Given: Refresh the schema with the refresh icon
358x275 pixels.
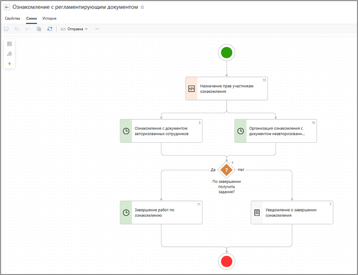Looking at the screenshot, I should point(50,29).
